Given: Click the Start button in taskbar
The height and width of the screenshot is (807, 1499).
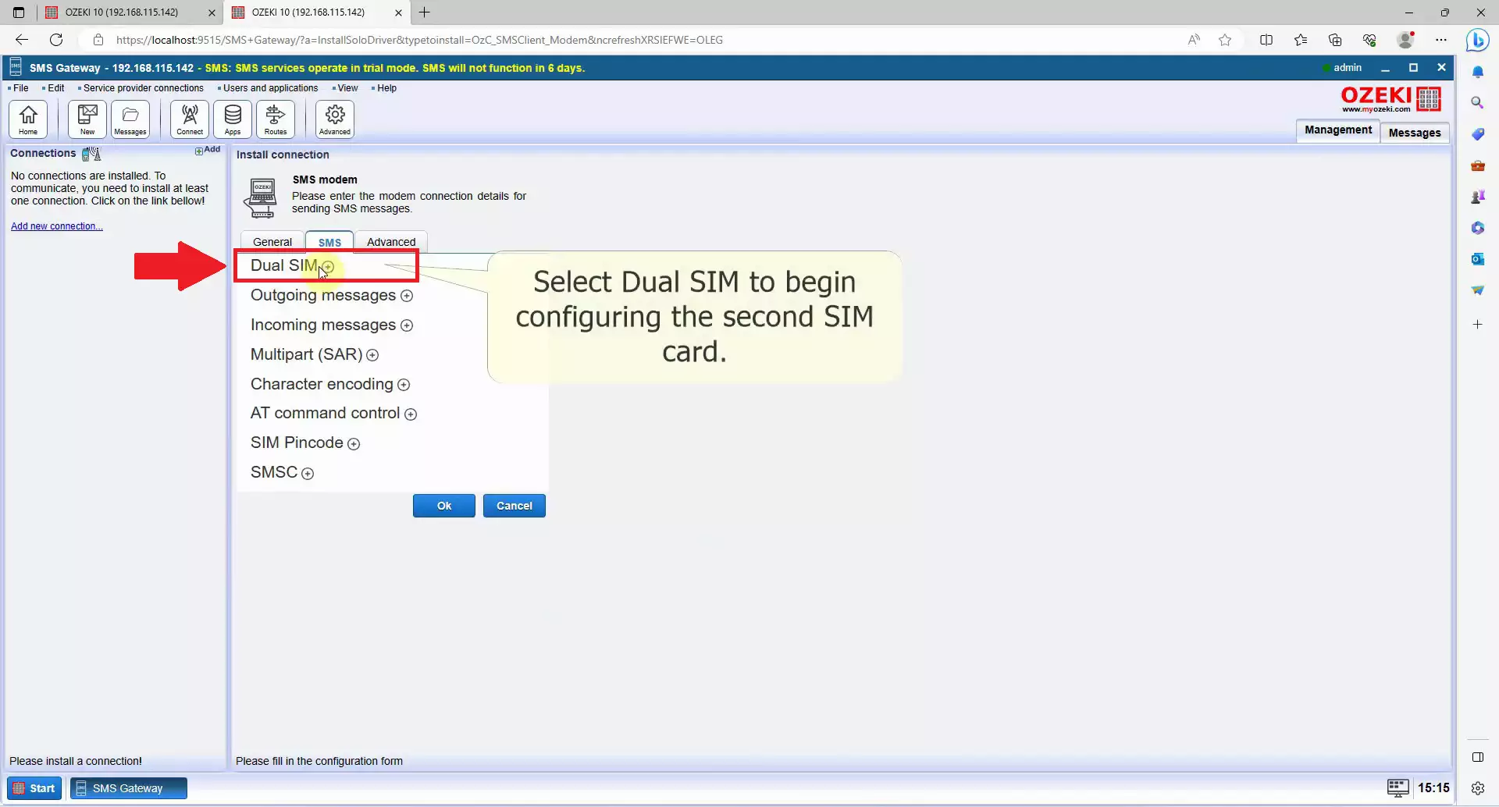Looking at the screenshot, I should 34,788.
